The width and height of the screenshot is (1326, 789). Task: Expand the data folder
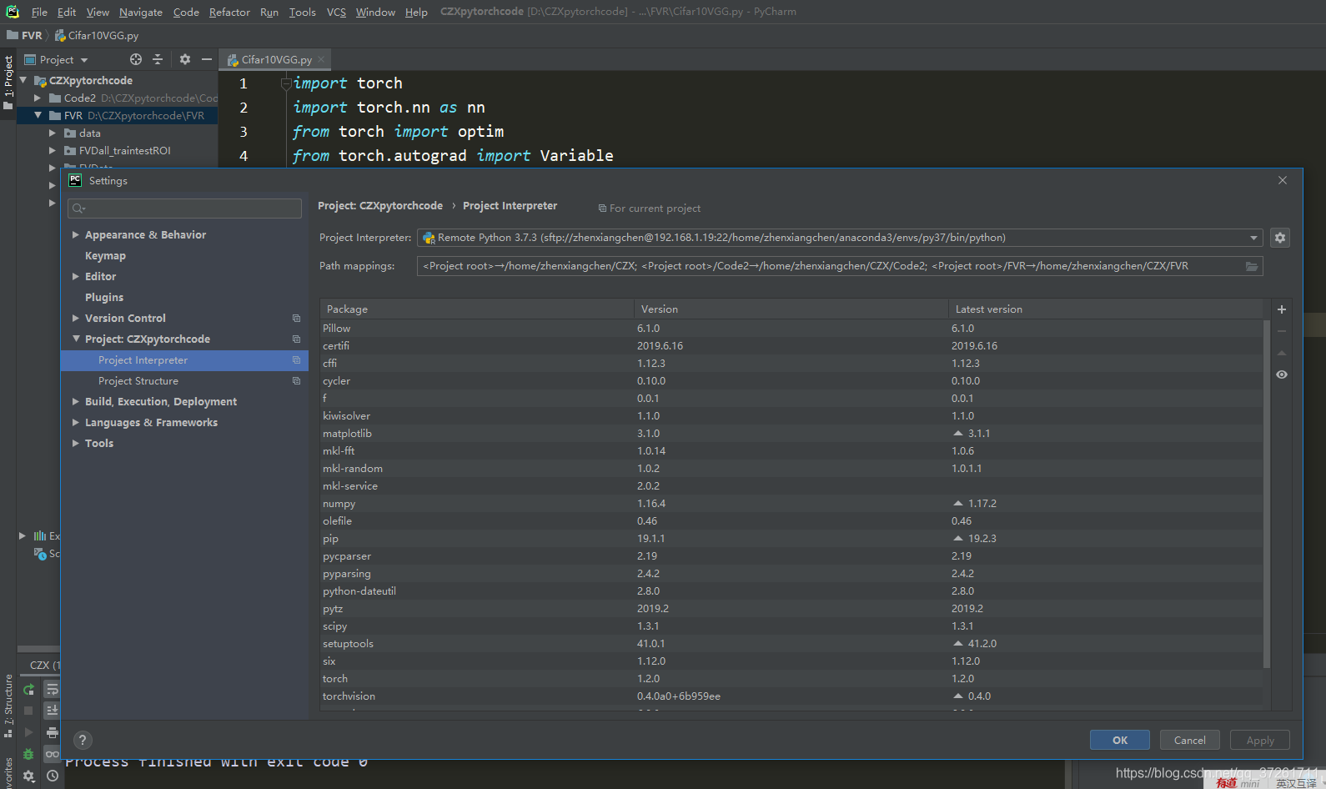[x=53, y=133]
